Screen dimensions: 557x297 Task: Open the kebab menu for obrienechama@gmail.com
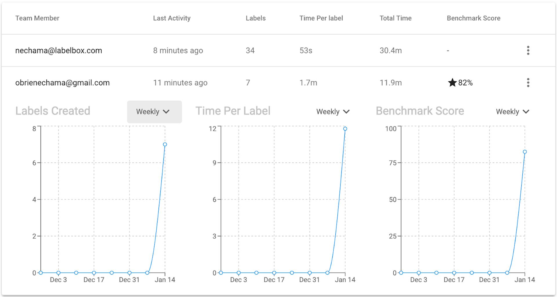pos(528,83)
